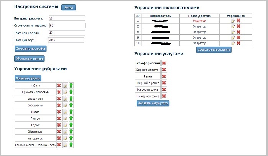Delete the Работа rubric
268x156 pixels.
tap(59, 85)
